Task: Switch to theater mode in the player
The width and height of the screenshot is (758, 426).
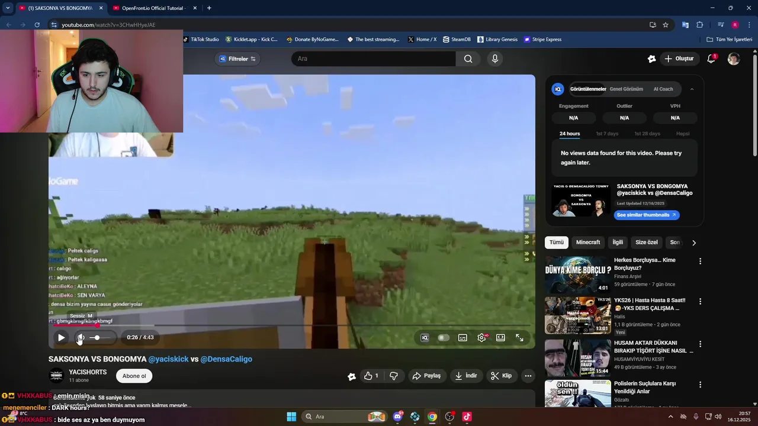Action: coord(500,337)
